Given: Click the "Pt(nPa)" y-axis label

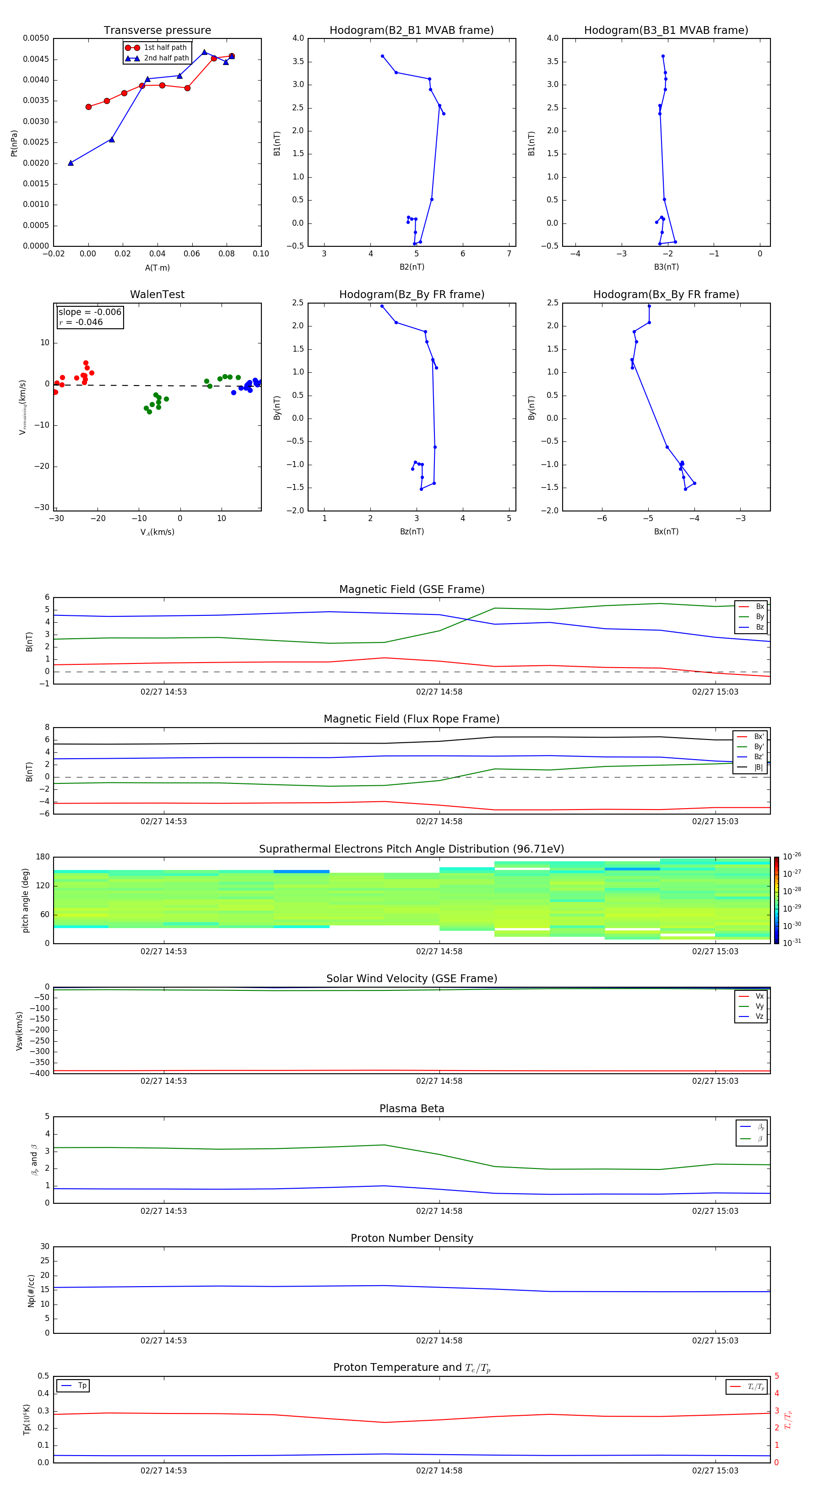Looking at the screenshot, I should (x=14, y=143).
